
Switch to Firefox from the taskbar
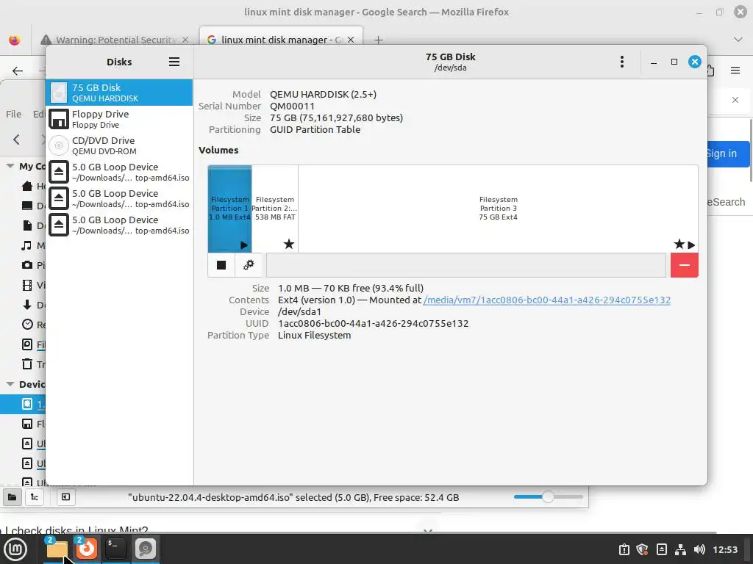(87, 549)
